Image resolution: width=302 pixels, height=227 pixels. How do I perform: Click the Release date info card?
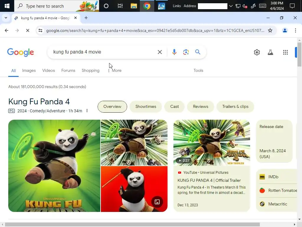(274, 141)
